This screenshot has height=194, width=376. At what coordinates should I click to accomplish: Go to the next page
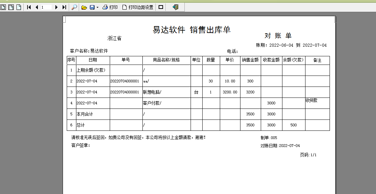[x=56, y=7]
